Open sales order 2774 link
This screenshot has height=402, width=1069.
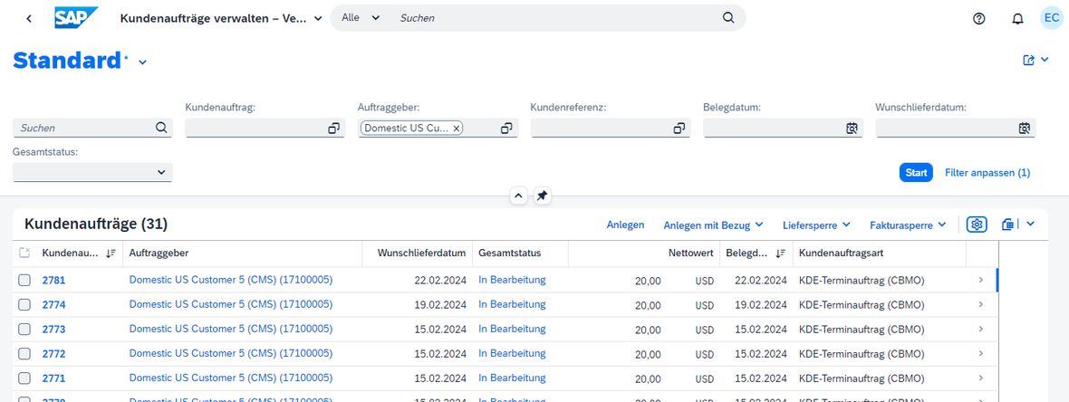(53, 304)
